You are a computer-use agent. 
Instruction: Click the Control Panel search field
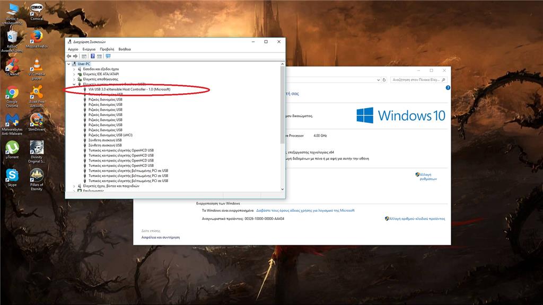click(x=419, y=80)
